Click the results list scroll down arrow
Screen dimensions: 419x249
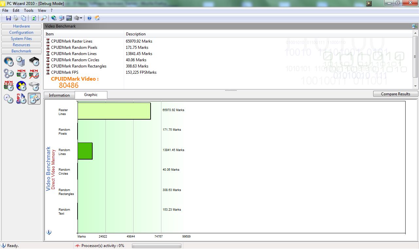pos(415,86)
